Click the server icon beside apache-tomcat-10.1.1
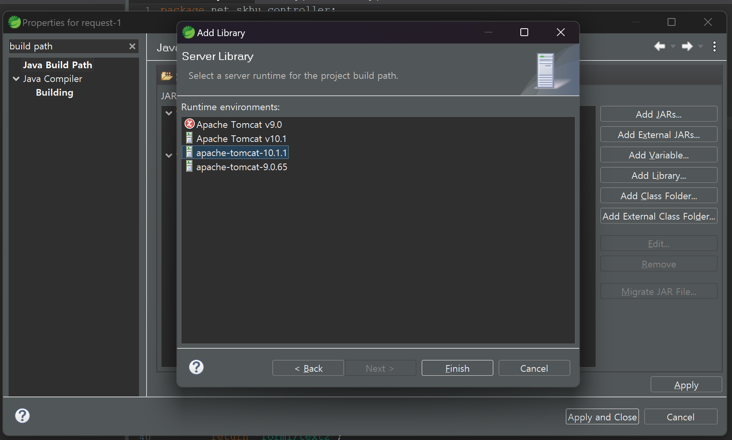732x440 pixels. click(189, 152)
